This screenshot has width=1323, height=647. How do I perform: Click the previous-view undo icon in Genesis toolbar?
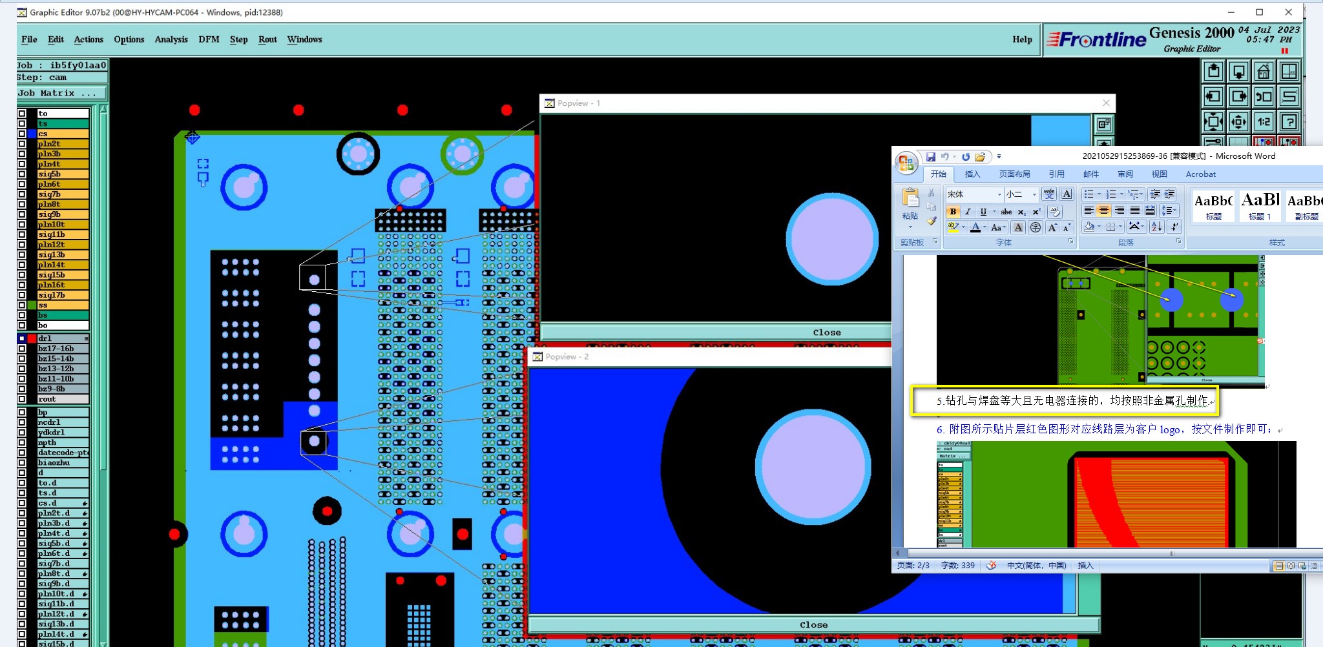coord(1264,97)
